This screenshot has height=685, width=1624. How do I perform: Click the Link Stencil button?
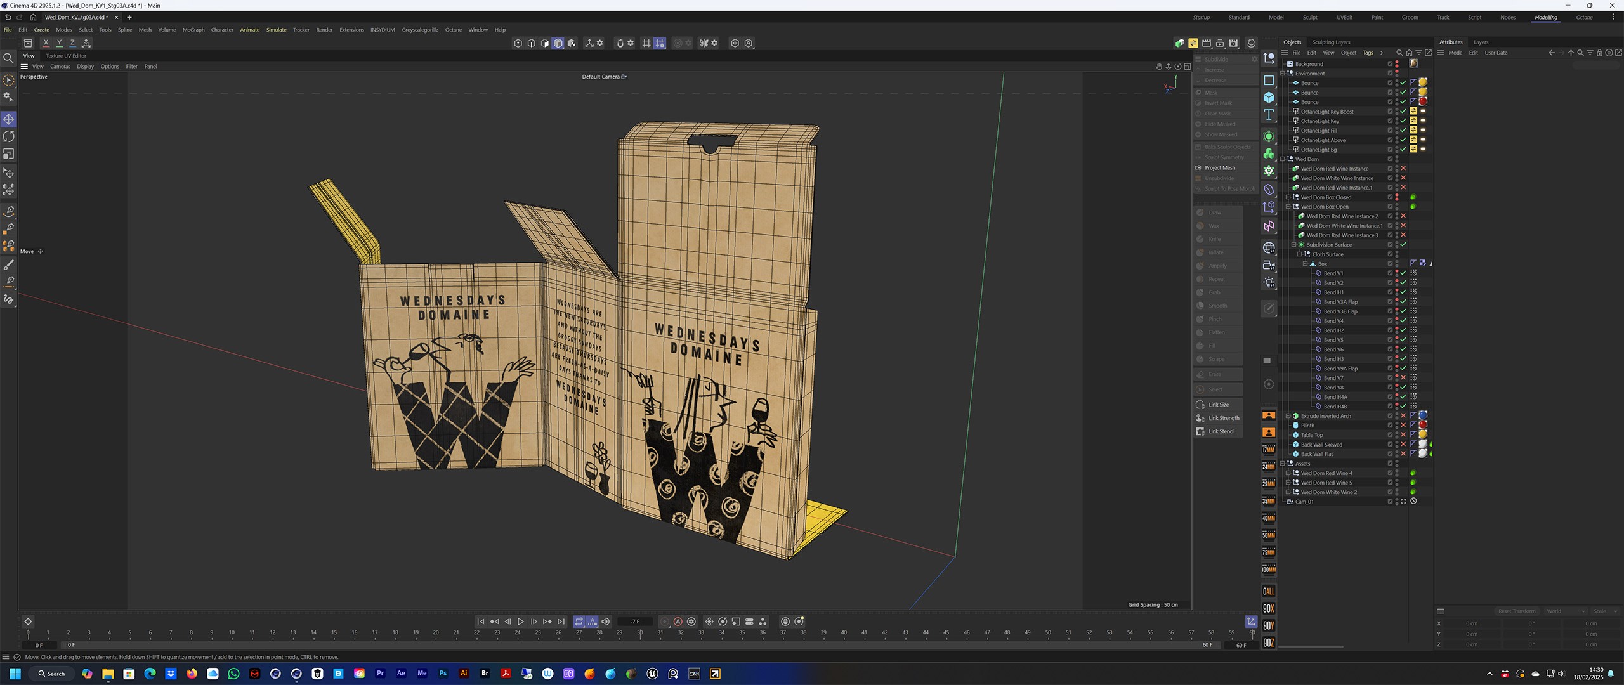coord(1221,431)
